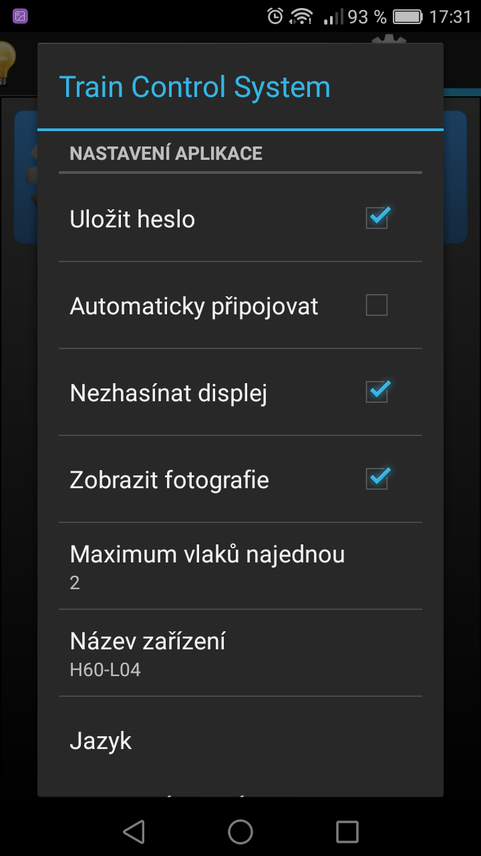
Task: Tap the Uložit heslo label
Action: point(132,219)
